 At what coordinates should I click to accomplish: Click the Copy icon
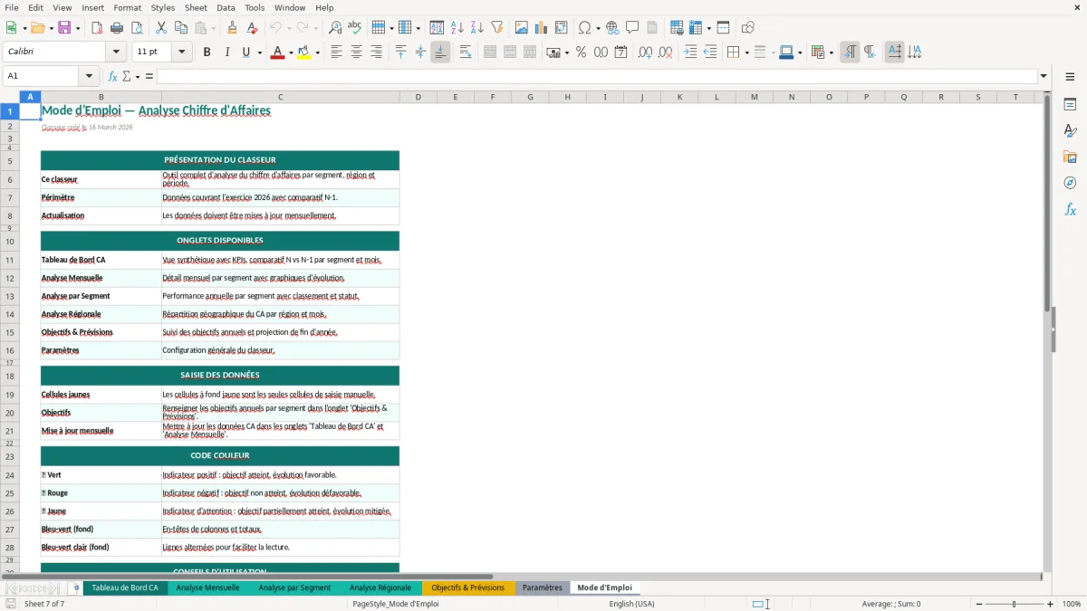pyautogui.click(x=180, y=28)
